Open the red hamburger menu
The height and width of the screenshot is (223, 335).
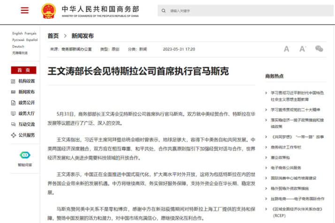pos(24,10)
